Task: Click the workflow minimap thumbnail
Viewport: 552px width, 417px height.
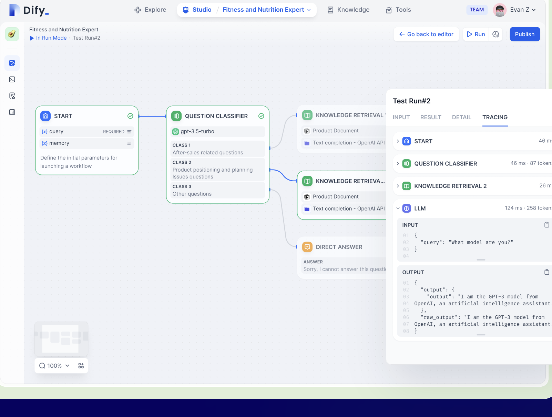Action: 61,339
